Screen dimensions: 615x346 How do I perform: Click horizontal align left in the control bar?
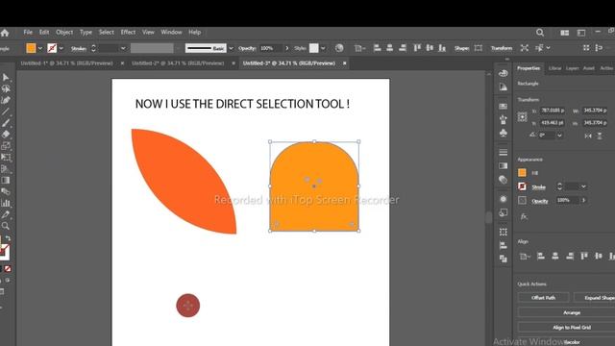[x=377, y=48]
